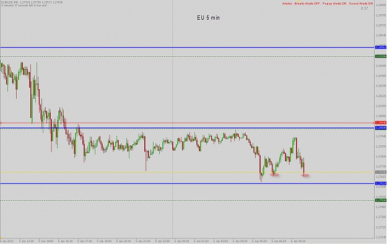Screen dimensions: 387x244
Task: Select the blue 1.28005 price tag
Action: [381, 128]
